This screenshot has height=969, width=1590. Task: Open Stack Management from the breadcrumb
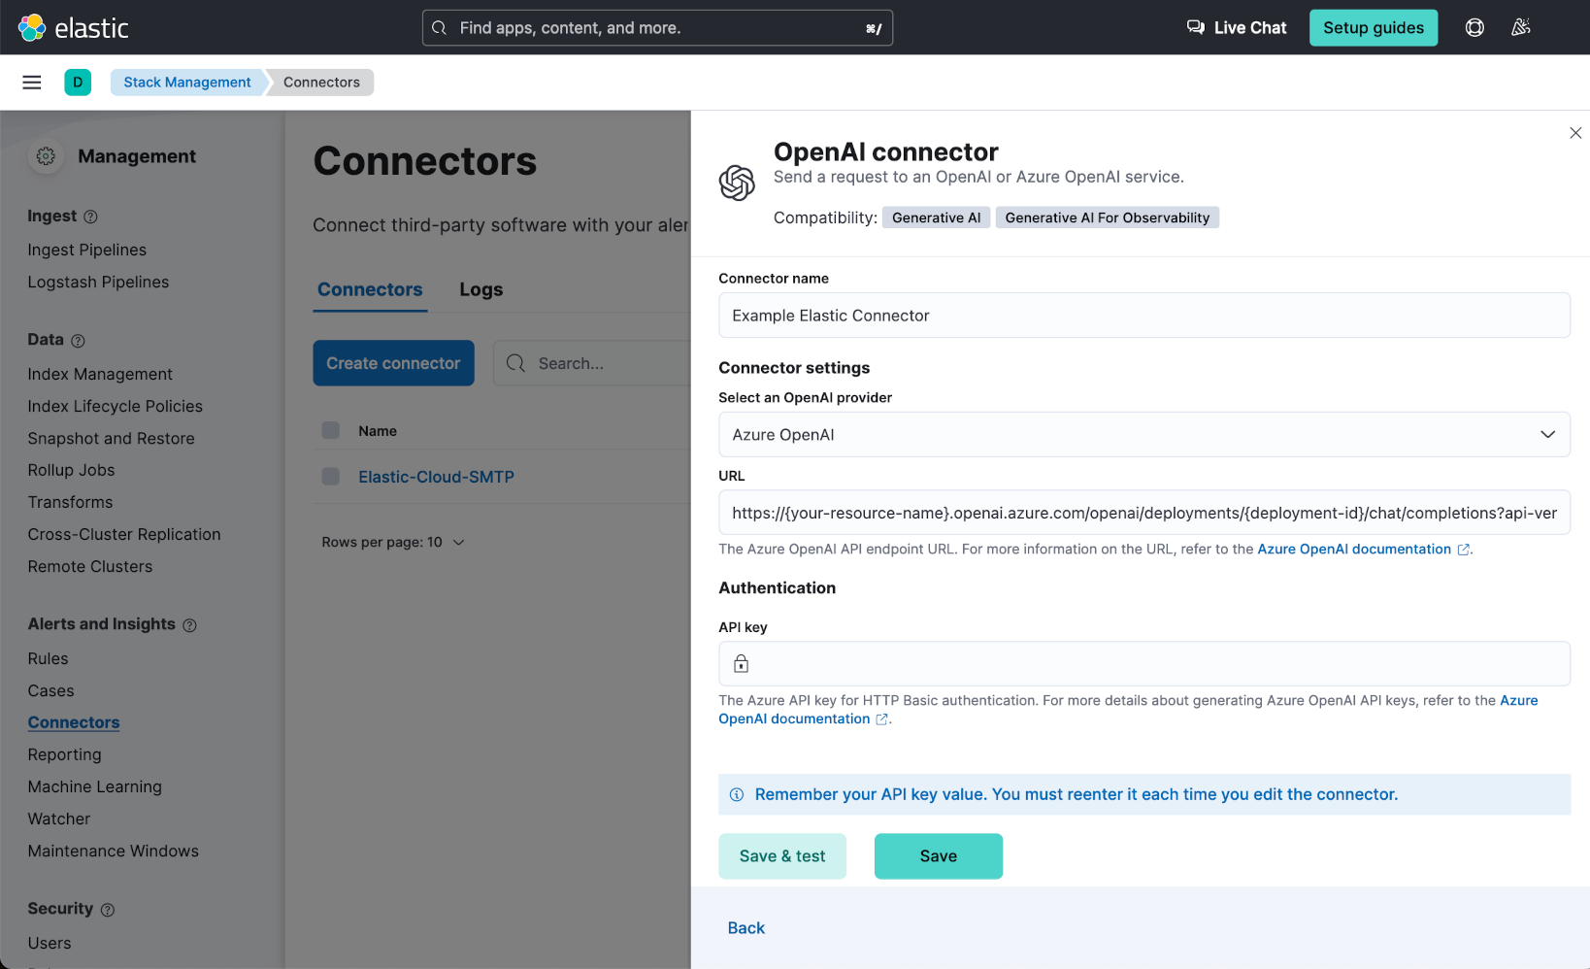[186, 82]
